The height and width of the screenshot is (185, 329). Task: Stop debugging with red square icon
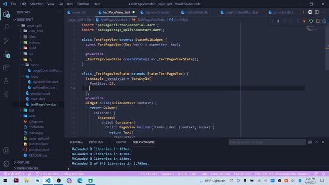tap(318, 21)
